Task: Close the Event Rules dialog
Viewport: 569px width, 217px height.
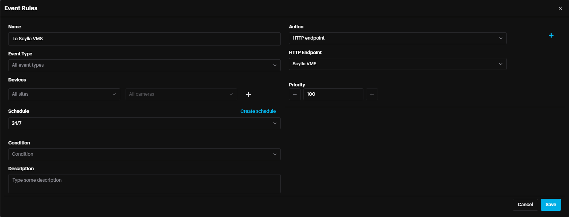Action: pyautogui.click(x=560, y=8)
